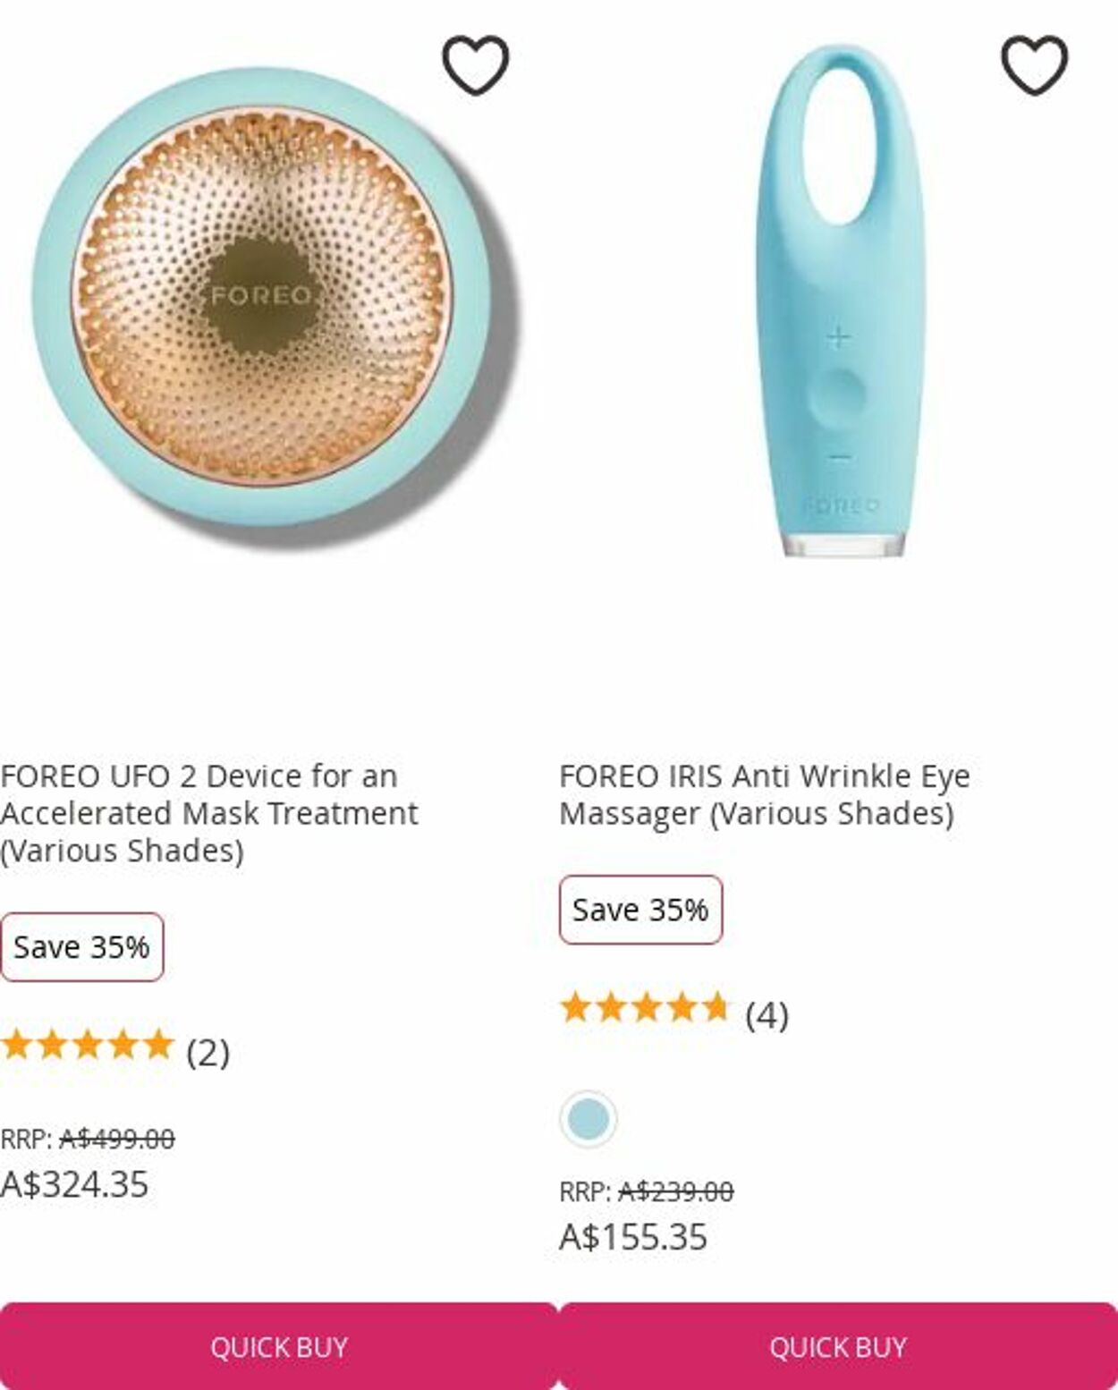This screenshot has width=1118, height=1390.
Task: Quick buy the FOREO IRIS massager
Action: pos(838,1346)
